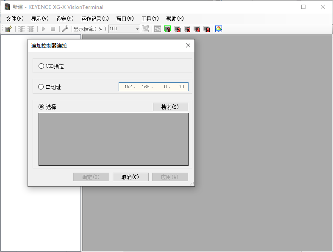
Task: Select the IP地址 radio button
Action: pyautogui.click(x=41, y=87)
